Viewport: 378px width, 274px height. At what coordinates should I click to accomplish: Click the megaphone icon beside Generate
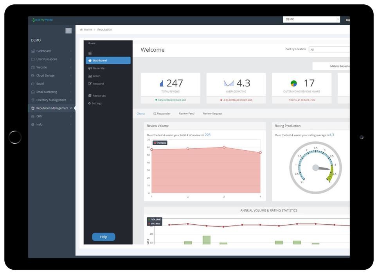pos(90,68)
